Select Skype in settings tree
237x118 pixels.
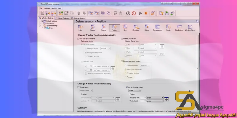click(51, 28)
